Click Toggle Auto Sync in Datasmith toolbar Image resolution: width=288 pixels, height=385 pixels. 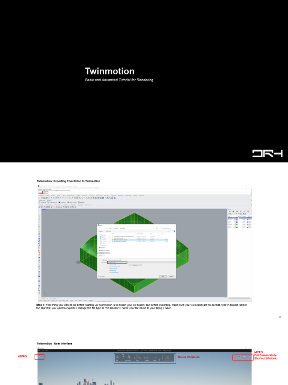pyautogui.click(x=52, y=202)
